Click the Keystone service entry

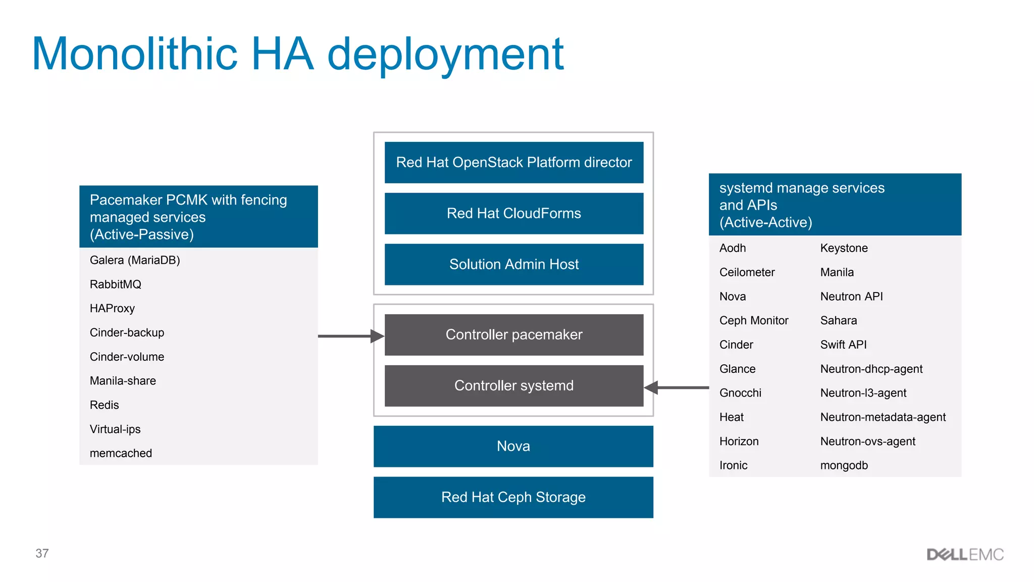coord(844,248)
